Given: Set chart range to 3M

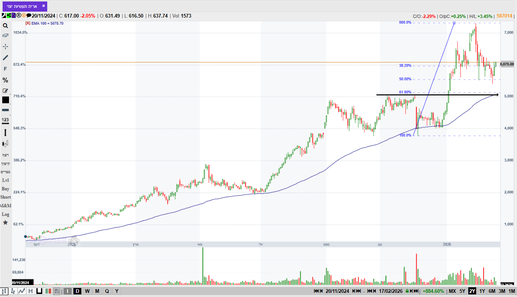Looking at the screenshot, I should coord(502,291).
